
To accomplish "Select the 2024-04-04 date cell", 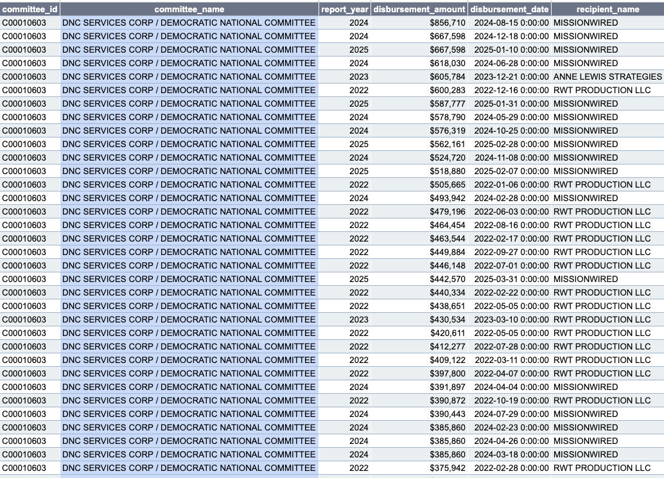I will 511,387.
